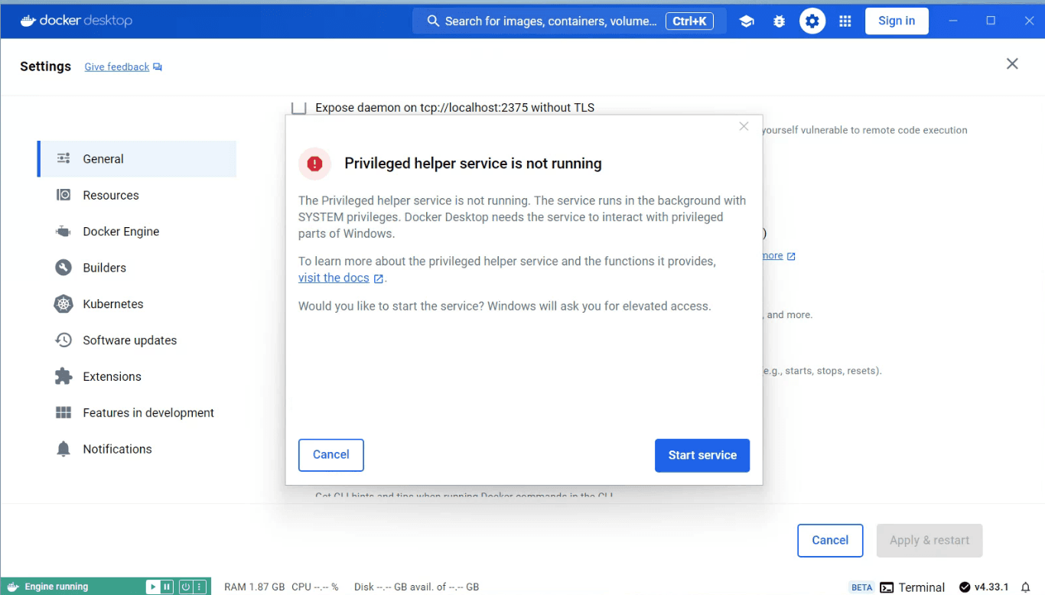Viewport: 1045px width, 595px height.
Task: Open Docker Desktop settings gear
Action: coord(812,21)
